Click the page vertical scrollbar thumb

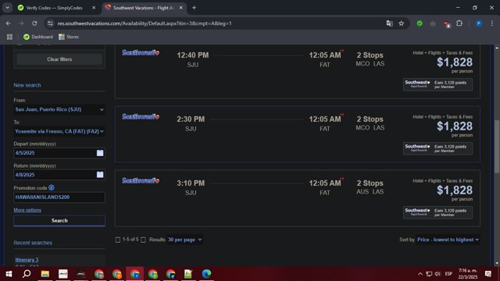(497, 147)
